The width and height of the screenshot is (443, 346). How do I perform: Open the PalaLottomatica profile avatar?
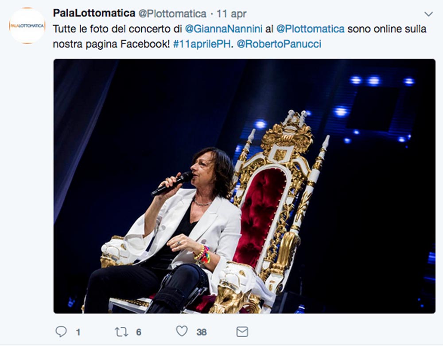[27, 26]
